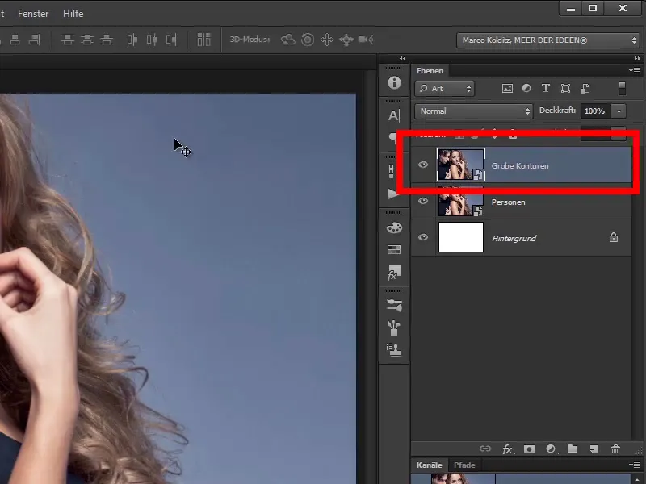The width and height of the screenshot is (646, 484).
Task: Toggle filter for shape layers
Action: tap(565, 88)
